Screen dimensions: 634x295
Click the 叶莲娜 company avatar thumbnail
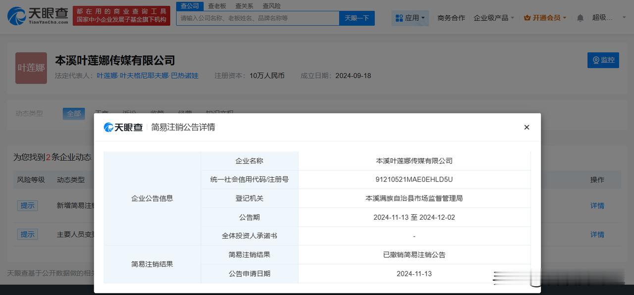tap(31, 68)
